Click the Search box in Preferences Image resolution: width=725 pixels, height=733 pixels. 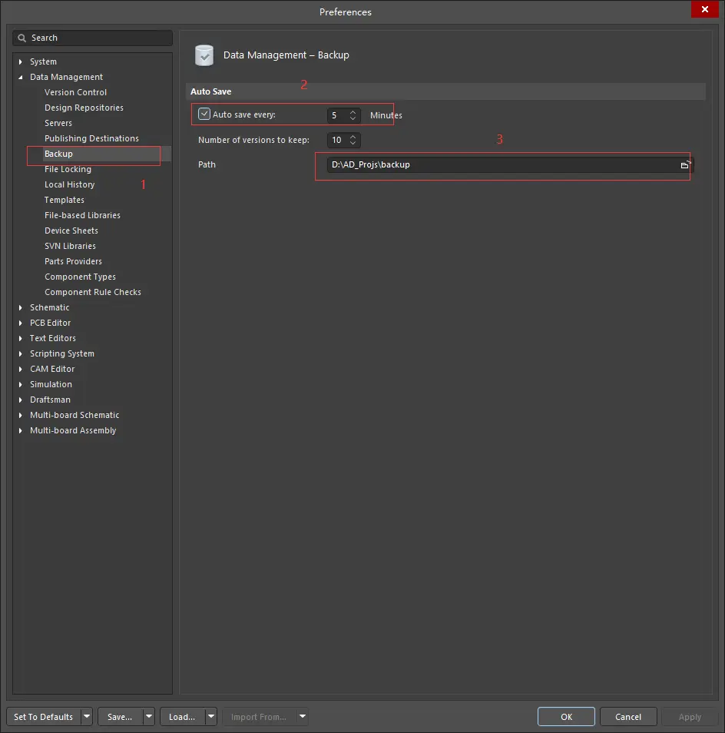click(92, 38)
